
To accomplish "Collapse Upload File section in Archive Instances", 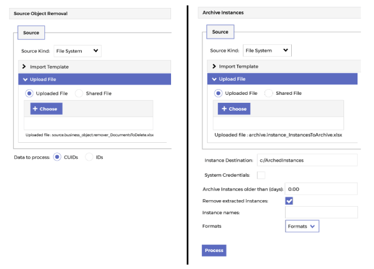I will (282, 79).
